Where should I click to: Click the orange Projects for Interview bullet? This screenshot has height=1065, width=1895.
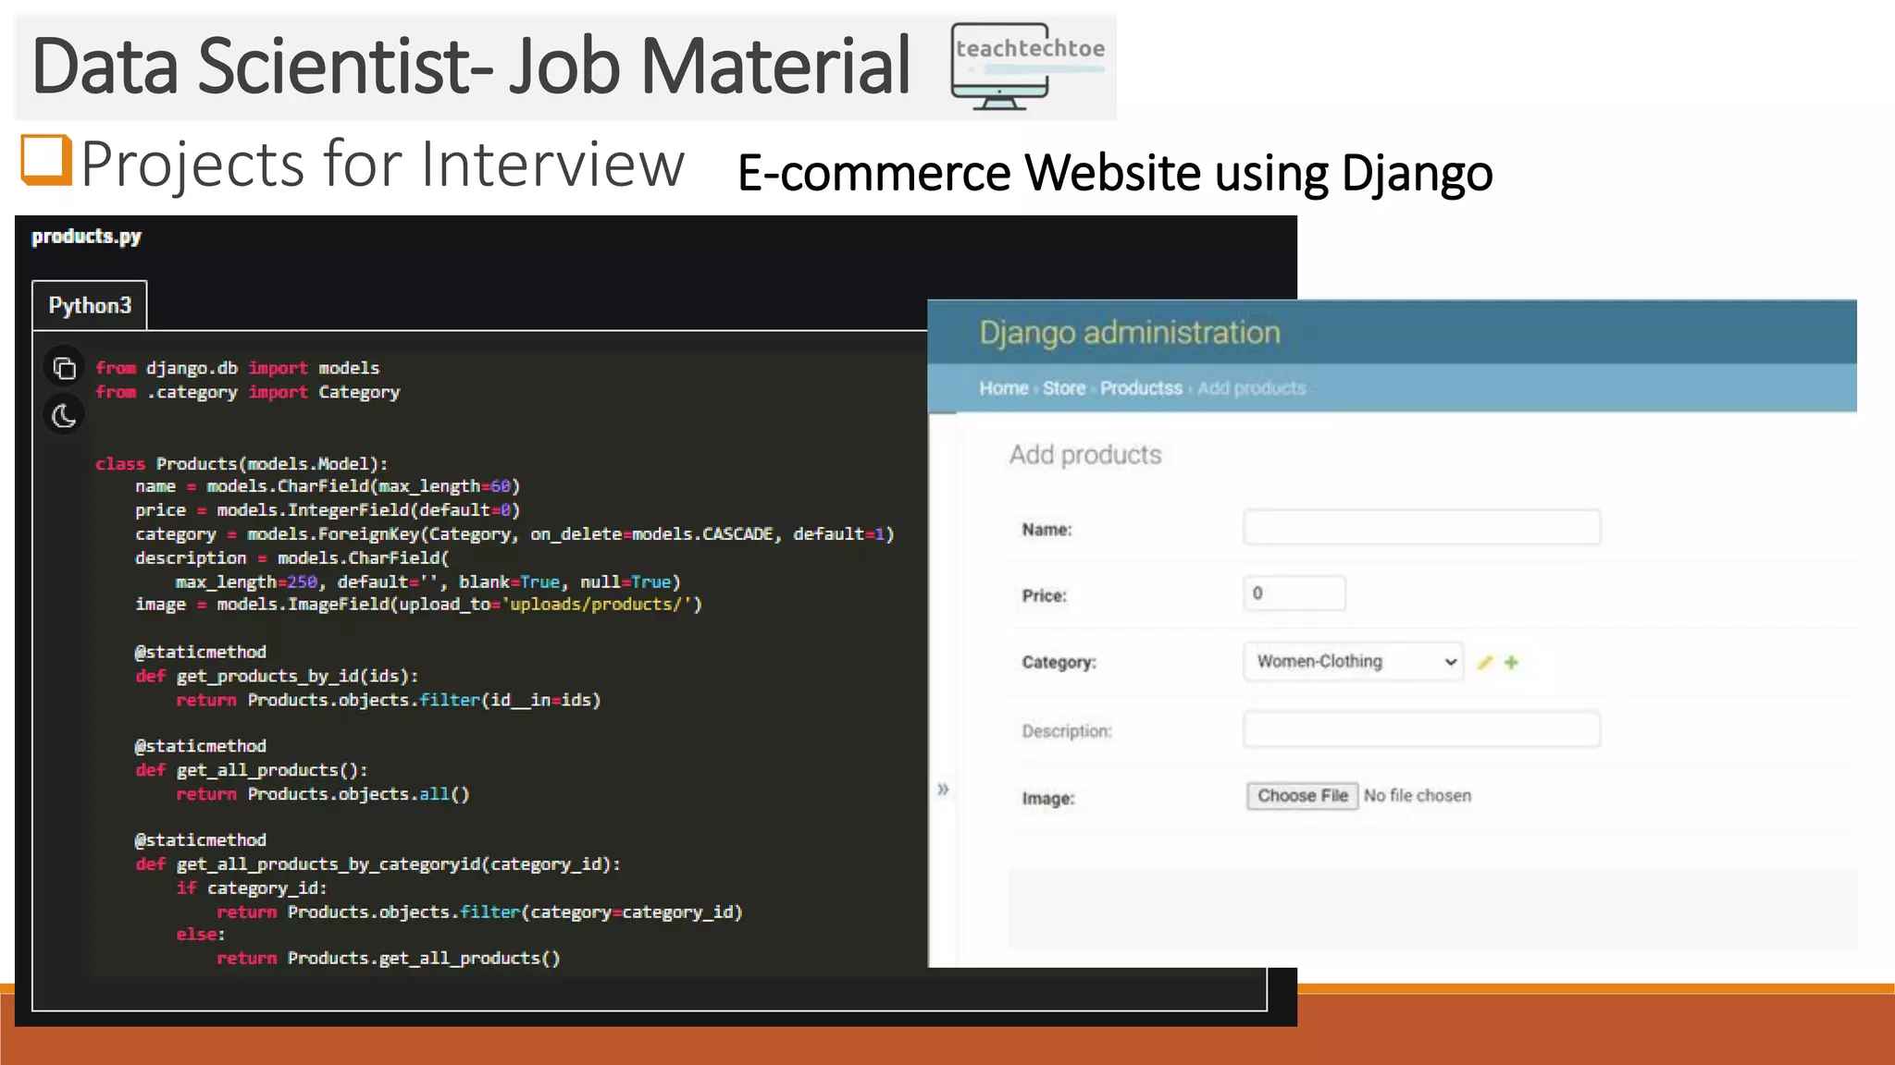pyautogui.click(x=46, y=160)
